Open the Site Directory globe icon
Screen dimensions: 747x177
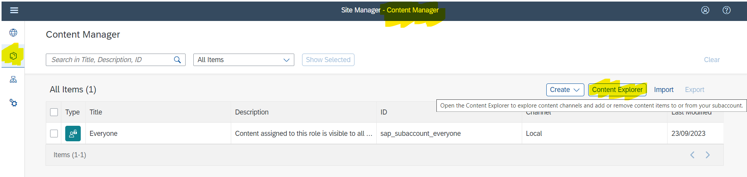click(13, 33)
